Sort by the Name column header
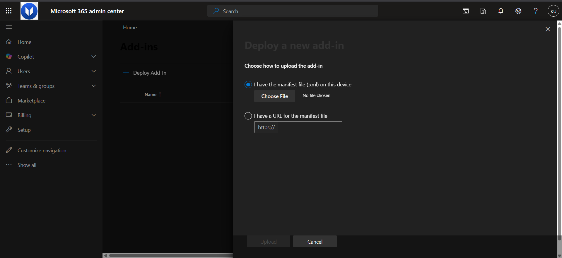The height and width of the screenshot is (258, 562). coord(153,94)
